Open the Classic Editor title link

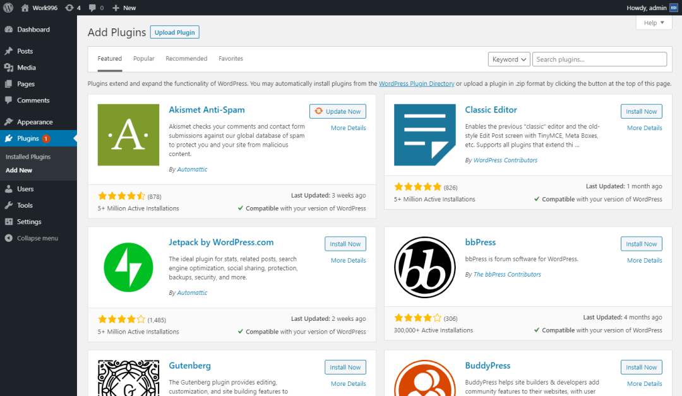coord(491,110)
